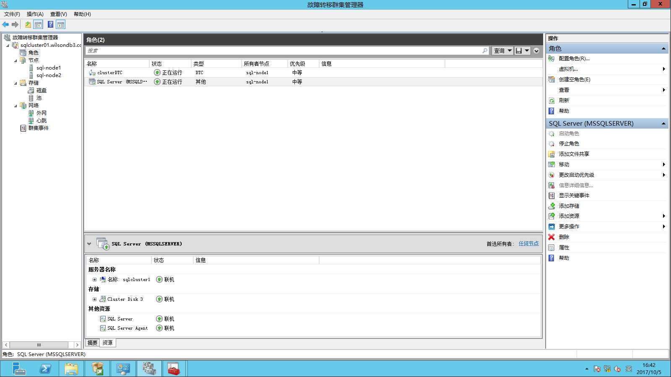Open the 文件(F) menu
Image resolution: width=671 pixels, height=377 pixels.
click(12, 14)
